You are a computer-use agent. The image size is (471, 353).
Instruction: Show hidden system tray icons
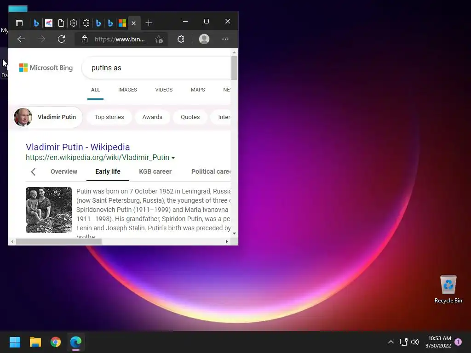[x=391, y=342]
